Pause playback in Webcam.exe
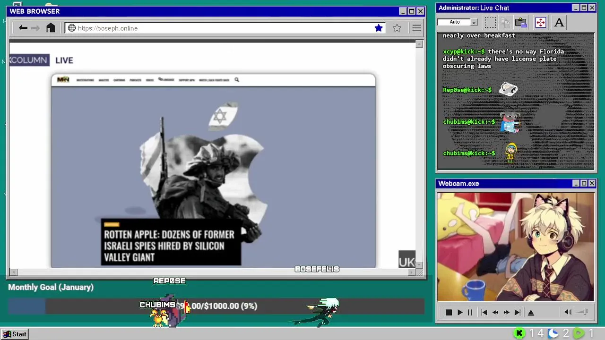This screenshot has height=340, width=605. pos(470,312)
